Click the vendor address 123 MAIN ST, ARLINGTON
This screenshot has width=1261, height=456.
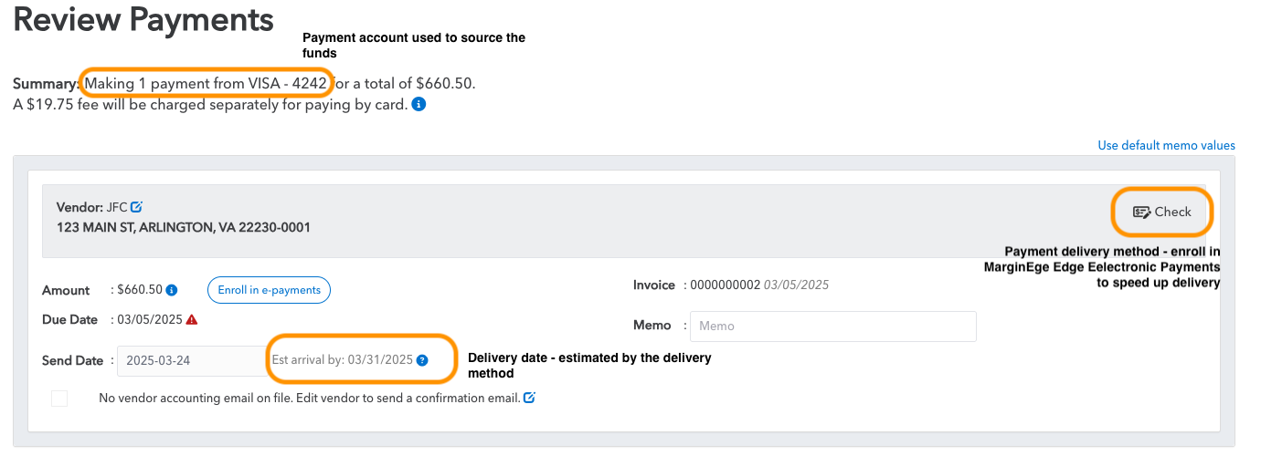184,227
